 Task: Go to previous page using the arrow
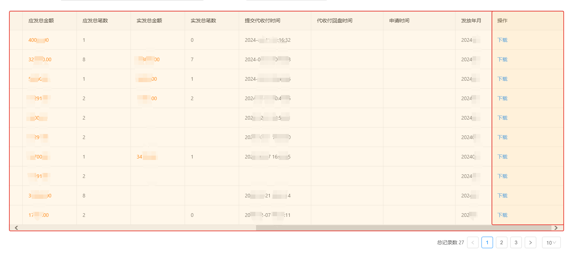[472, 242]
